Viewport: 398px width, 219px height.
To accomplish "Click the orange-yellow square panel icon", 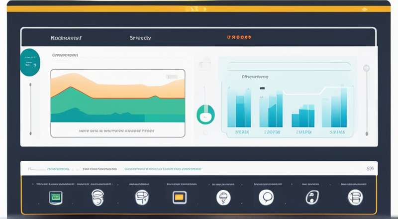I will pyautogui.click(x=180, y=198).
